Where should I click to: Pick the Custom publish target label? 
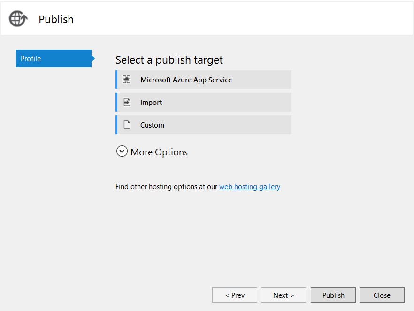point(152,125)
